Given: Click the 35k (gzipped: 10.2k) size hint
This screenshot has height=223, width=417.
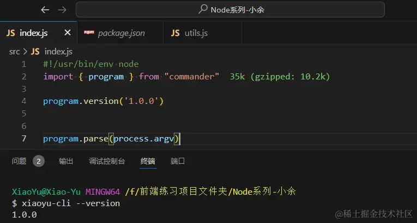Looking at the screenshot, I should 280,77.
